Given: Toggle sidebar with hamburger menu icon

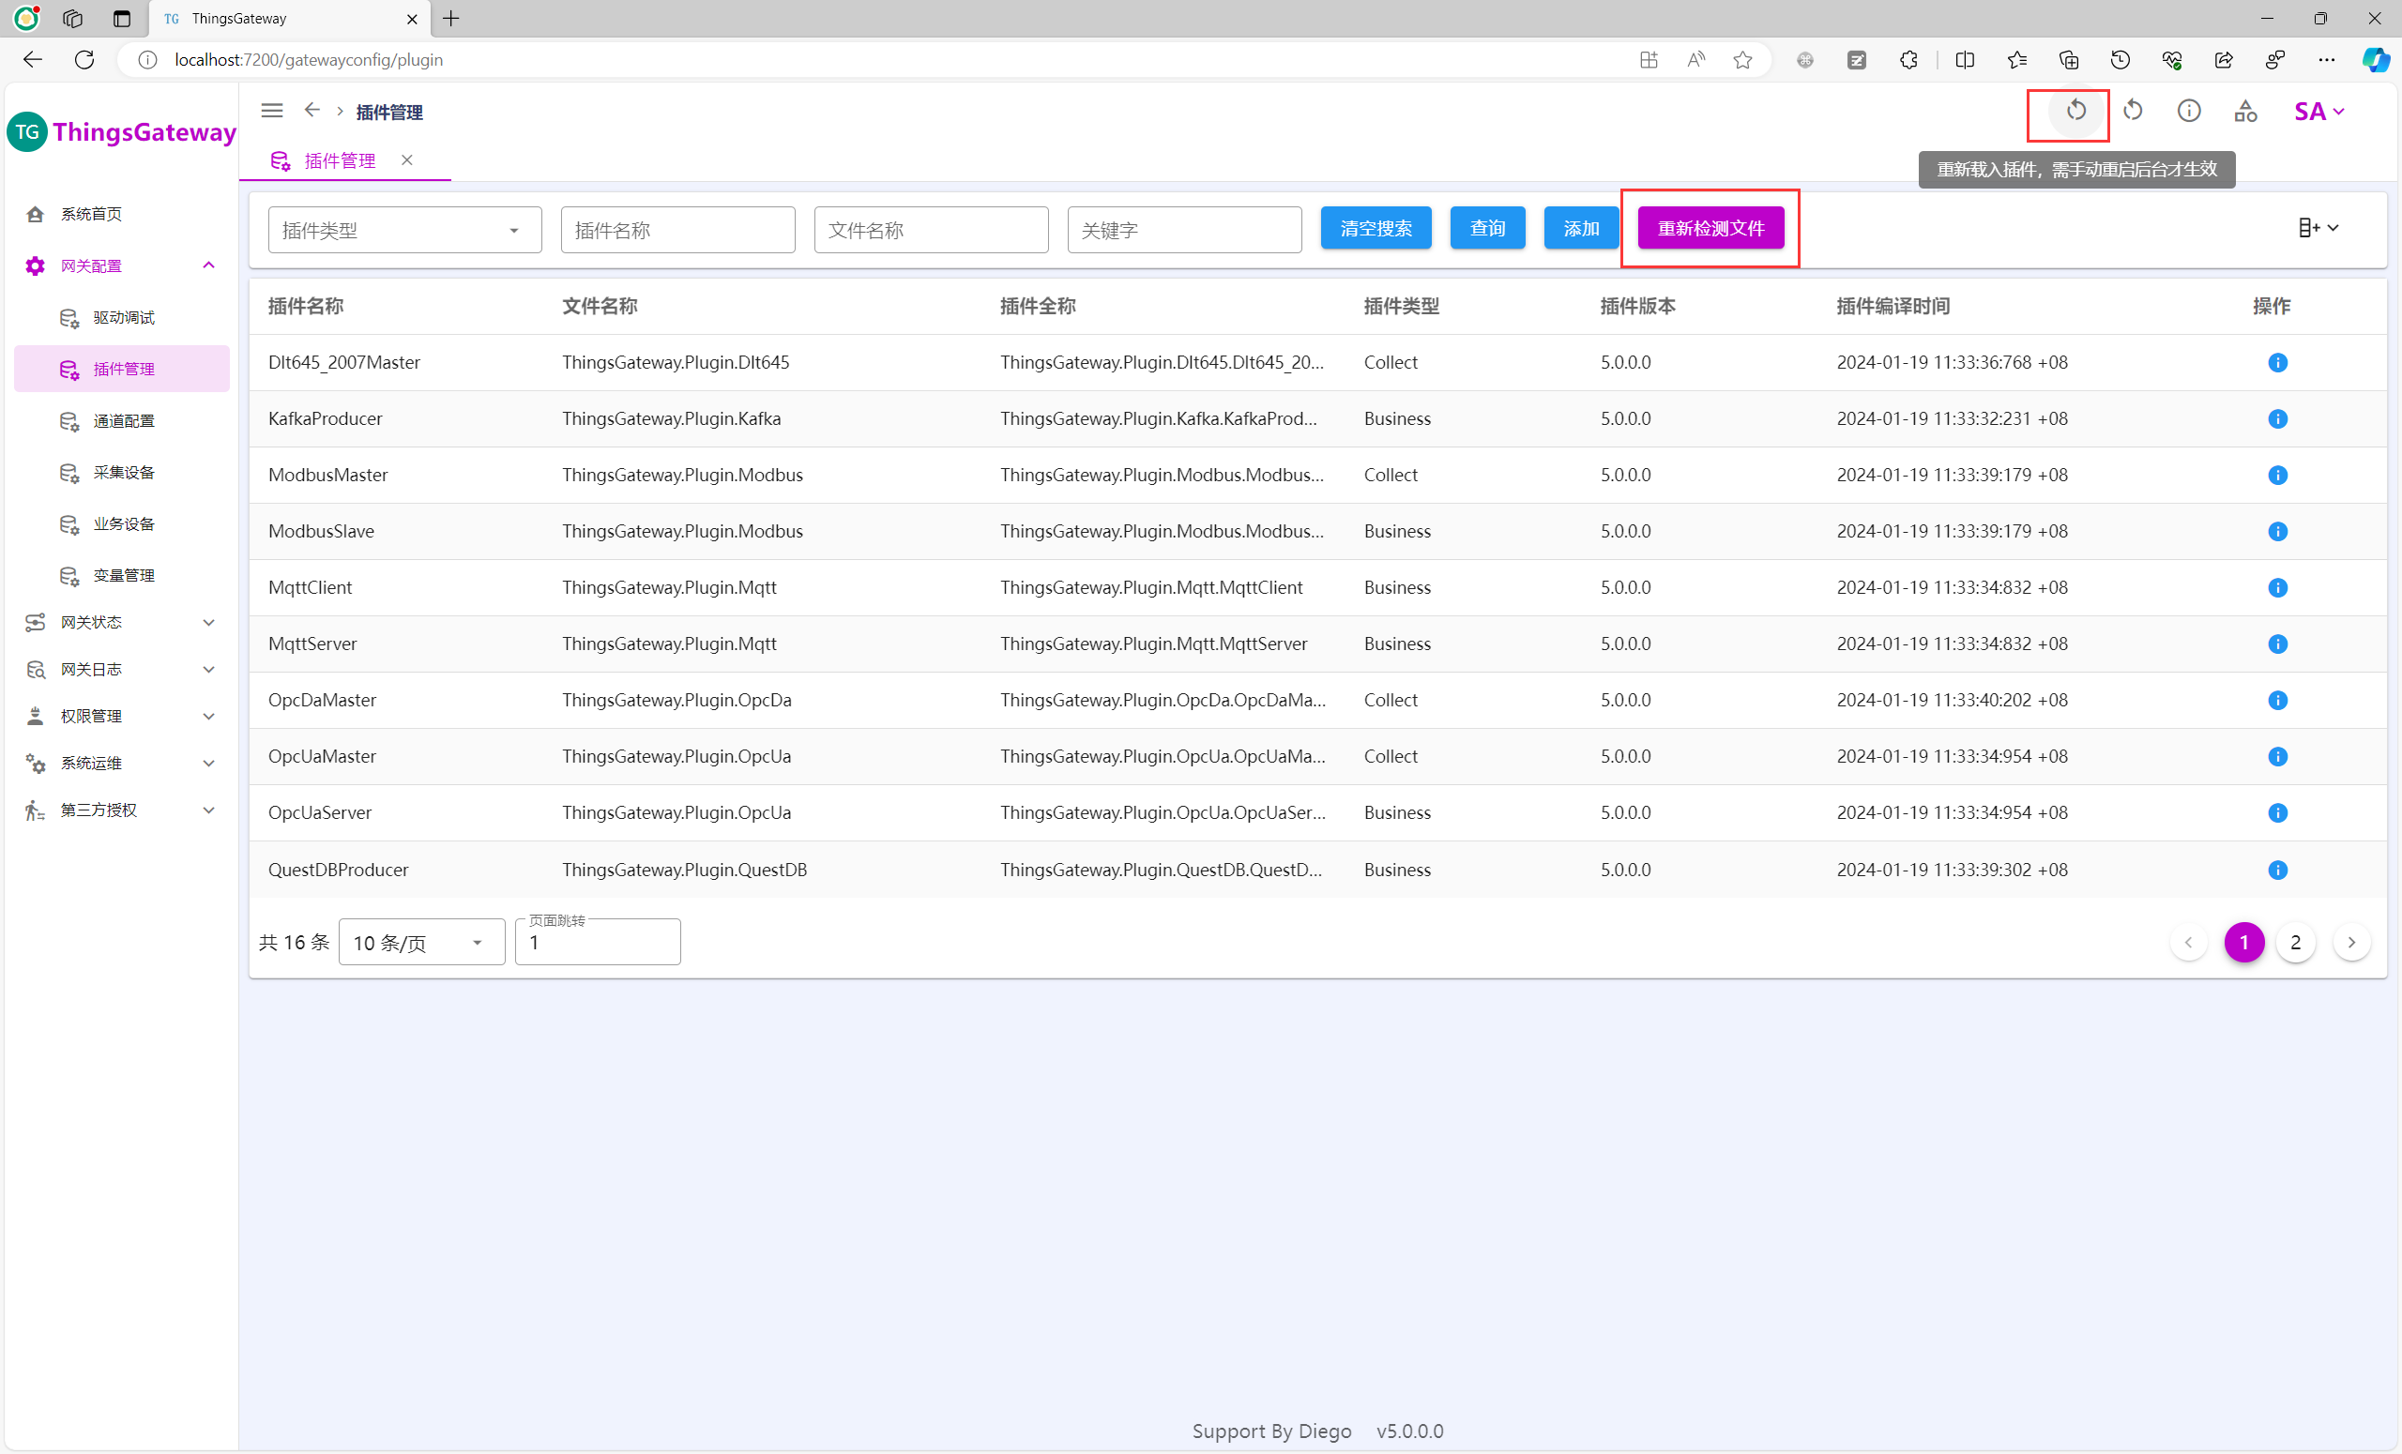Looking at the screenshot, I should pos(272,111).
